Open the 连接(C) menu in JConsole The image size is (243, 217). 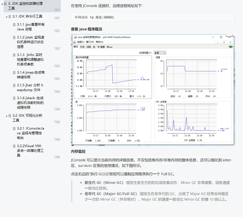(x=81, y=42)
